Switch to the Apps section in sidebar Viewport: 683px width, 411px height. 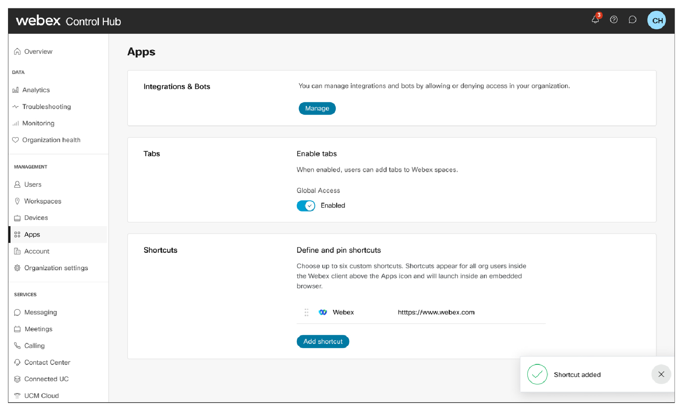coord(32,234)
